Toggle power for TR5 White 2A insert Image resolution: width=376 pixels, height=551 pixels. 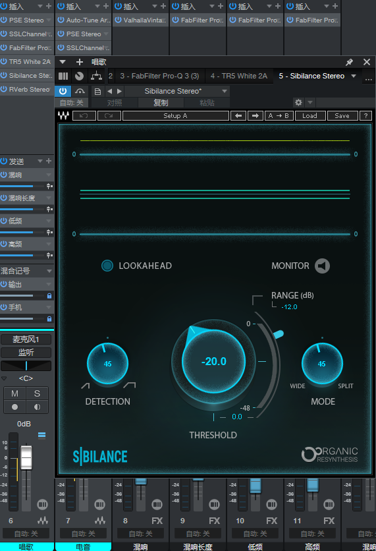[x=4, y=61]
